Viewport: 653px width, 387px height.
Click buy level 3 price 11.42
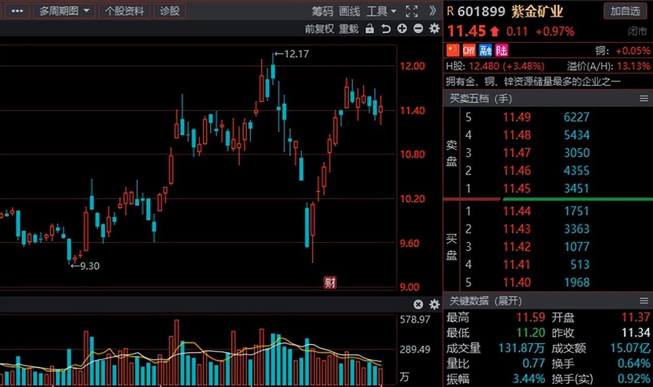click(x=517, y=247)
